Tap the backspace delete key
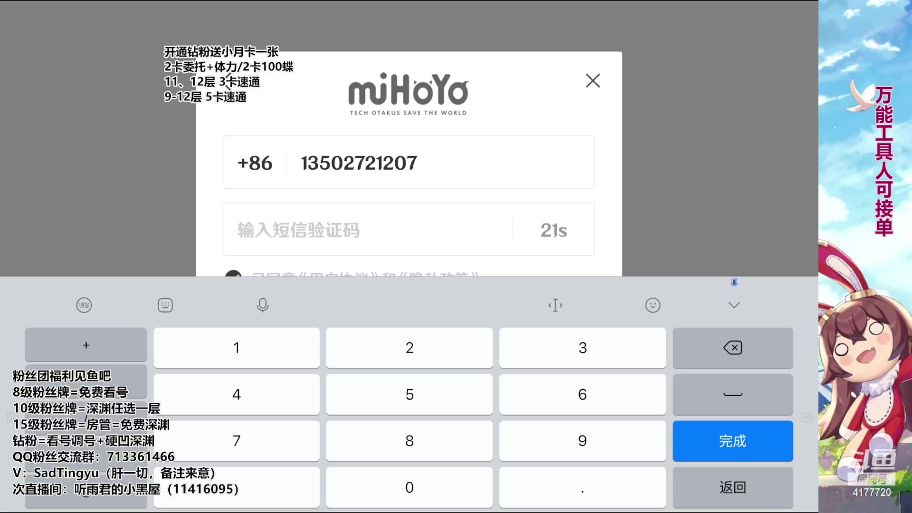The height and width of the screenshot is (513, 912). [733, 348]
